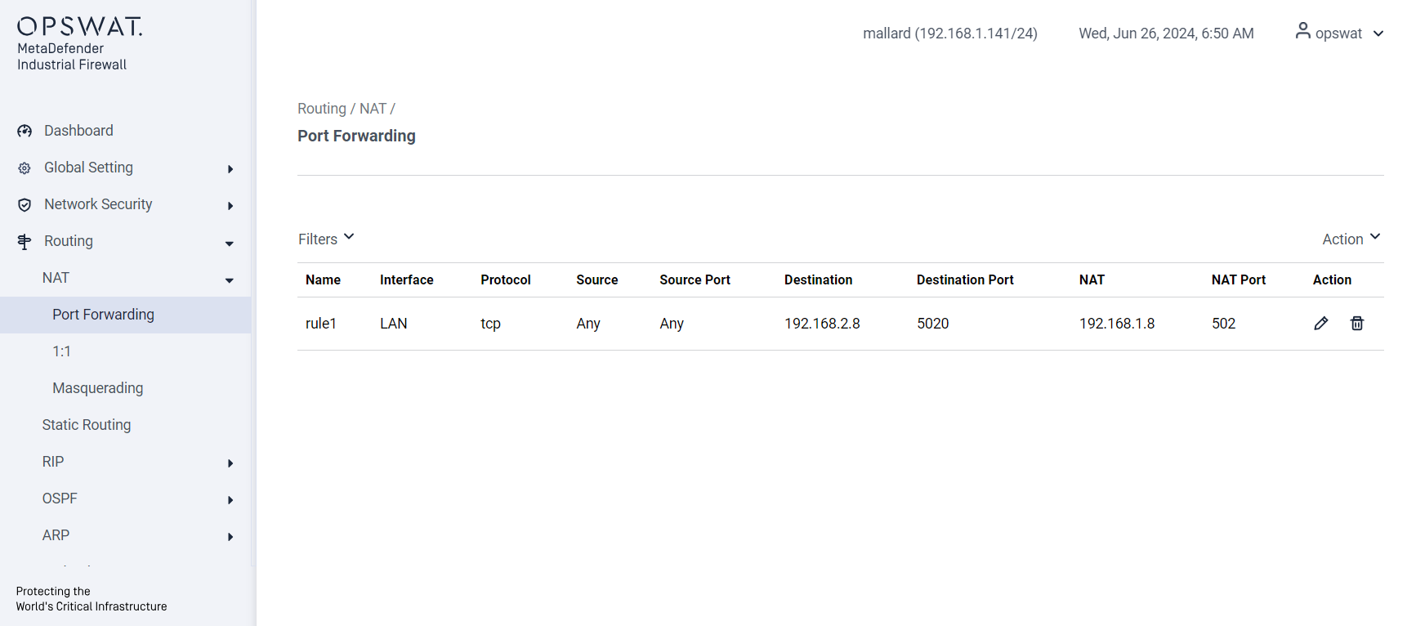The height and width of the screenshot is (626, 1416).
Task: Collapse the Routing menu arrow
Action: (x=230, y=244)
